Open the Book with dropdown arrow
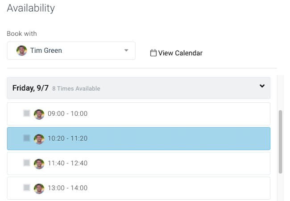Viewport: 290px width, 201px height. click(x=126, y=50)
